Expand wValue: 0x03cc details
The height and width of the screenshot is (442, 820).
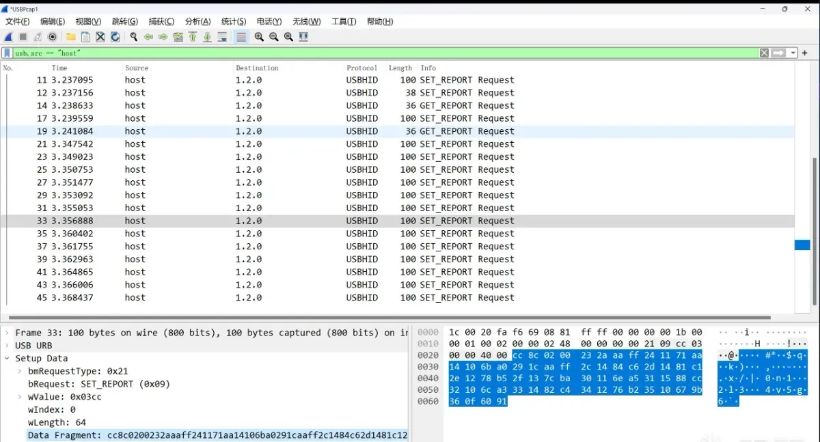tap(20, 397)
